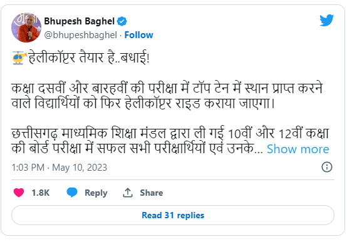Open the 1:03 PM May 10, 2023 timestamp
Viewport: 347px width, 242px height.
pyautogui.click(x=60, y=168)
